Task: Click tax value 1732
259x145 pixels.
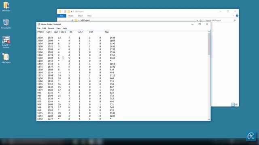Action: 113,49
